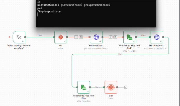The image size is (180, 106).
Task: Click the HTTP Request1 output connector dot
Action: point(163,37)
